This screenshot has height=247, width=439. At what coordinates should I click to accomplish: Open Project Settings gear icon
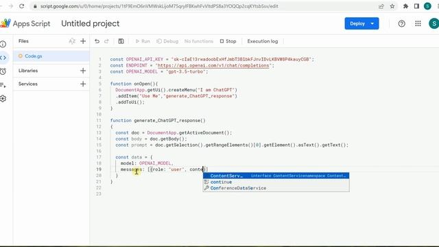3,99
